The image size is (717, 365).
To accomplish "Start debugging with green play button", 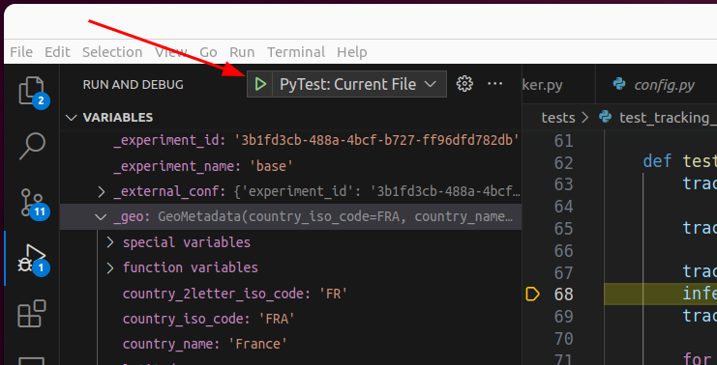I will [260, 84].
